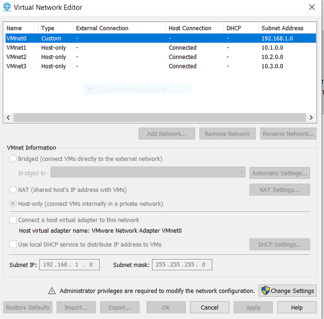Click the Apply button
Viewport: 324px width, 319px height.
253,308
